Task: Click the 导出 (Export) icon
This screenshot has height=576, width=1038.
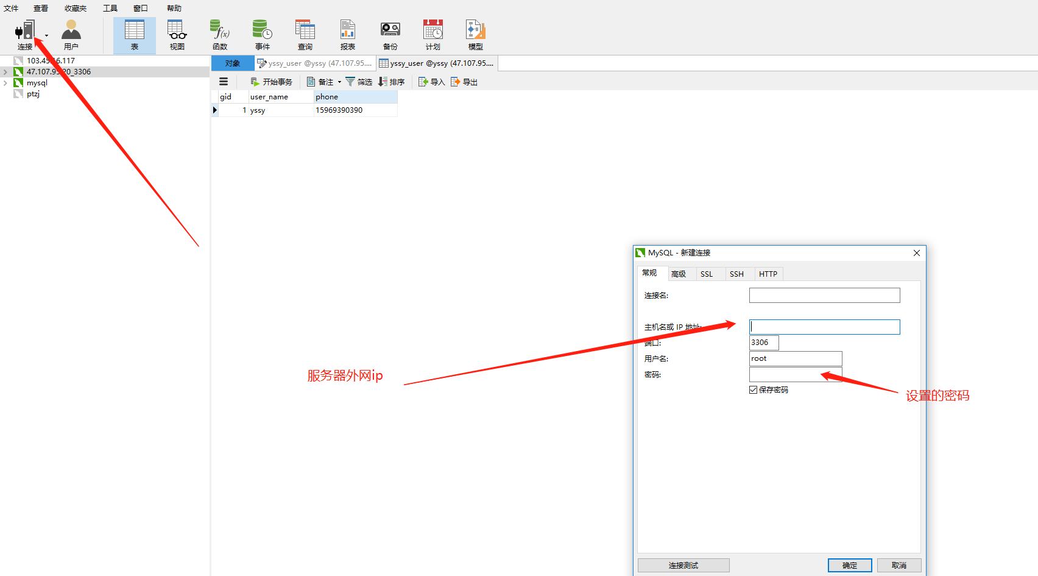Action: (x=464, y=82)
